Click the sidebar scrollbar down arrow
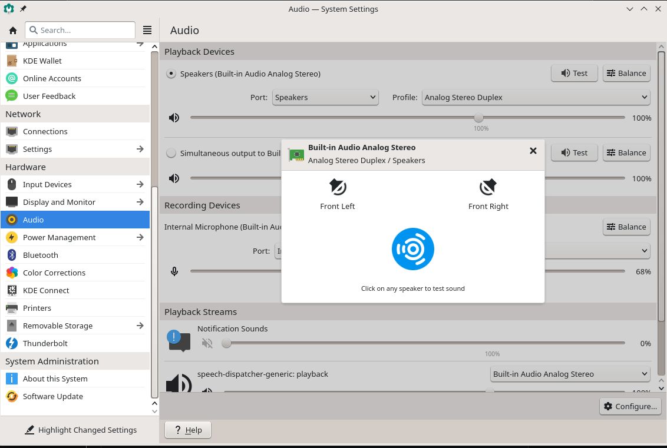 (x=154, y=411)
